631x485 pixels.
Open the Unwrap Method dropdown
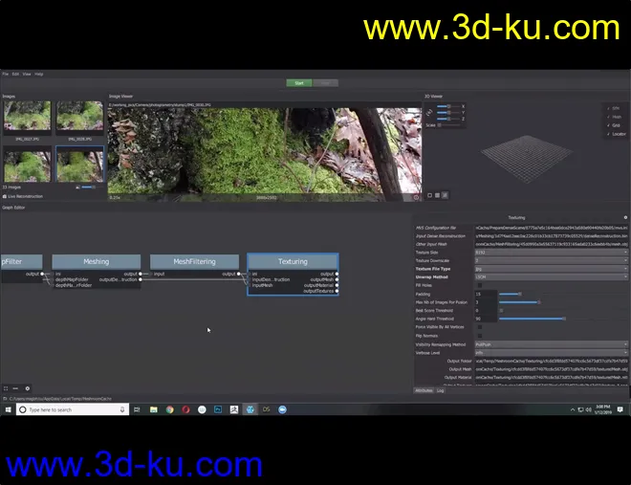coord(551,276)
